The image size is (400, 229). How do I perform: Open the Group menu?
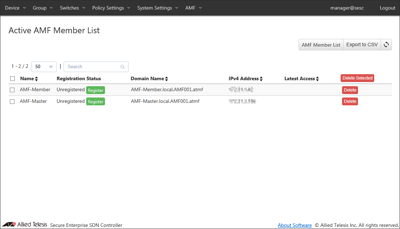(43, 8)
